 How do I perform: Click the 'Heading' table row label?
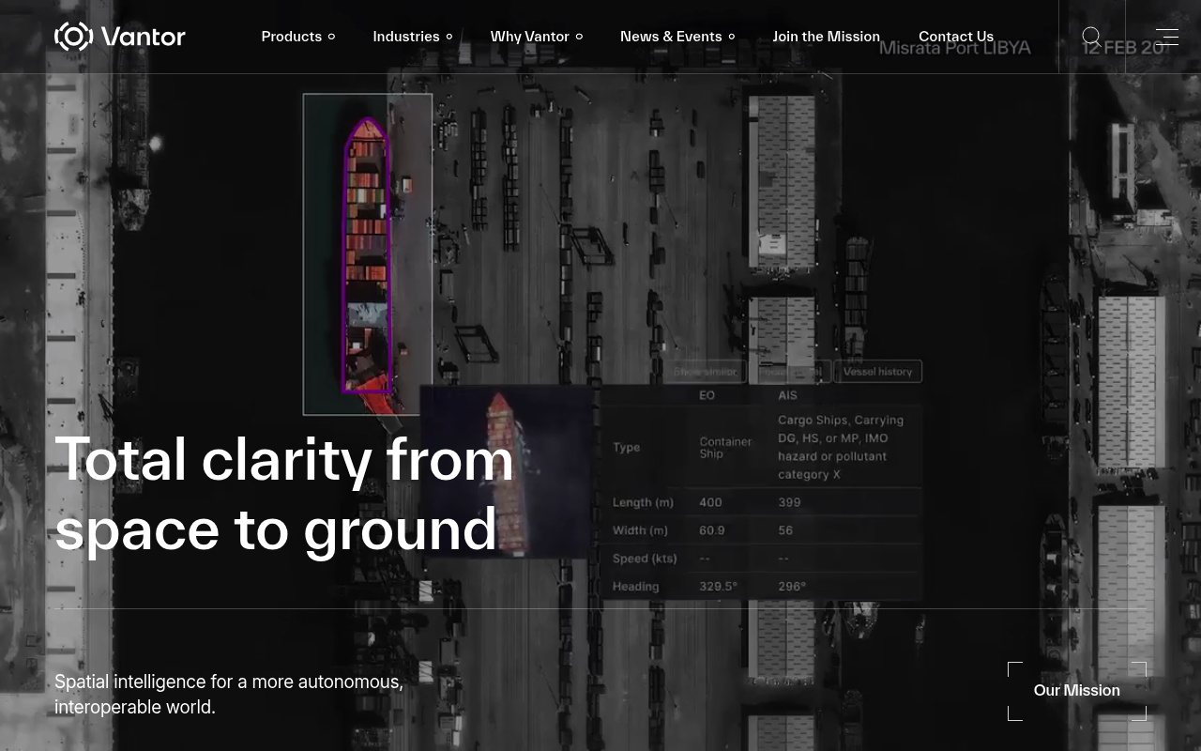[x=635, y=587]
